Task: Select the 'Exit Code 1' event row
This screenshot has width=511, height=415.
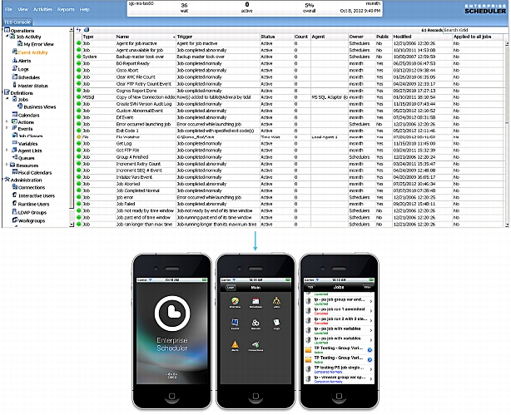Action: coord(290,131)
